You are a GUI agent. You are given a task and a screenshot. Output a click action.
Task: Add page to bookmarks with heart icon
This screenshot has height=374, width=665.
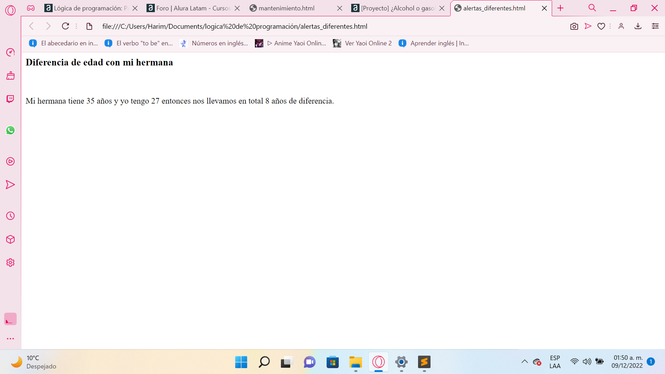[601, 26]
